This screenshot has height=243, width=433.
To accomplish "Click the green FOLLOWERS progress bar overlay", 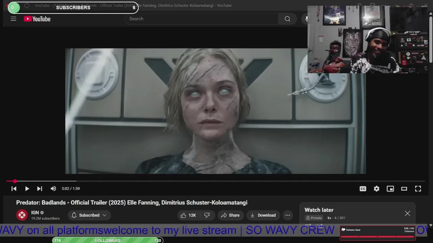I will click(x=108, y=240).
